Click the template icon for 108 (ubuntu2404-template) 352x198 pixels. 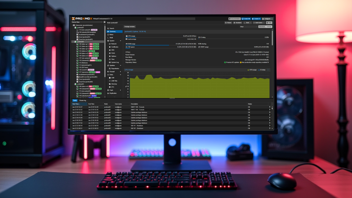click(78, 32)
